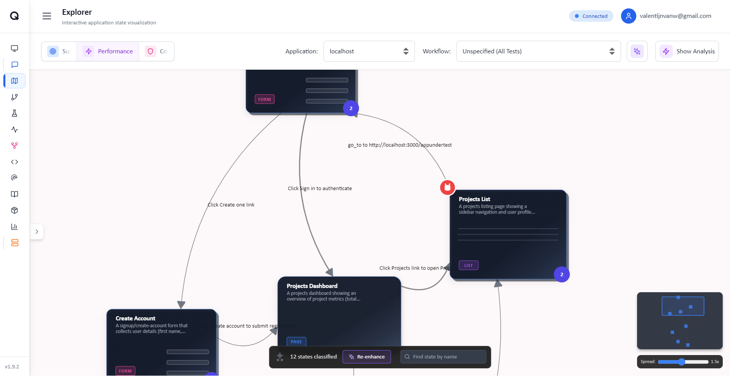Open the hamburger menu next to Explorer
Screen dimensions: 730x376
pyautogui.click(x=46, y=16)
